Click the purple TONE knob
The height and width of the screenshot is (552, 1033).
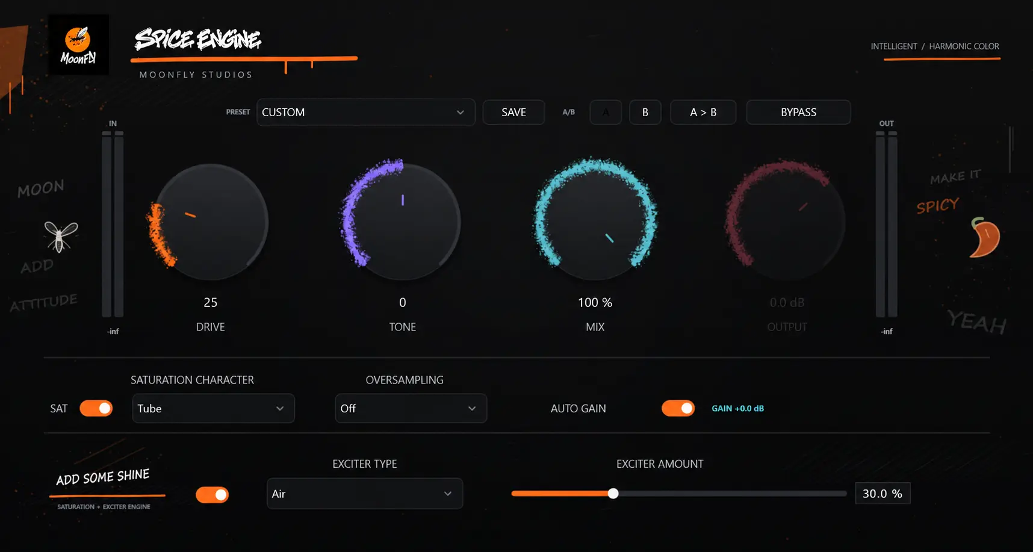pos(403,222)
